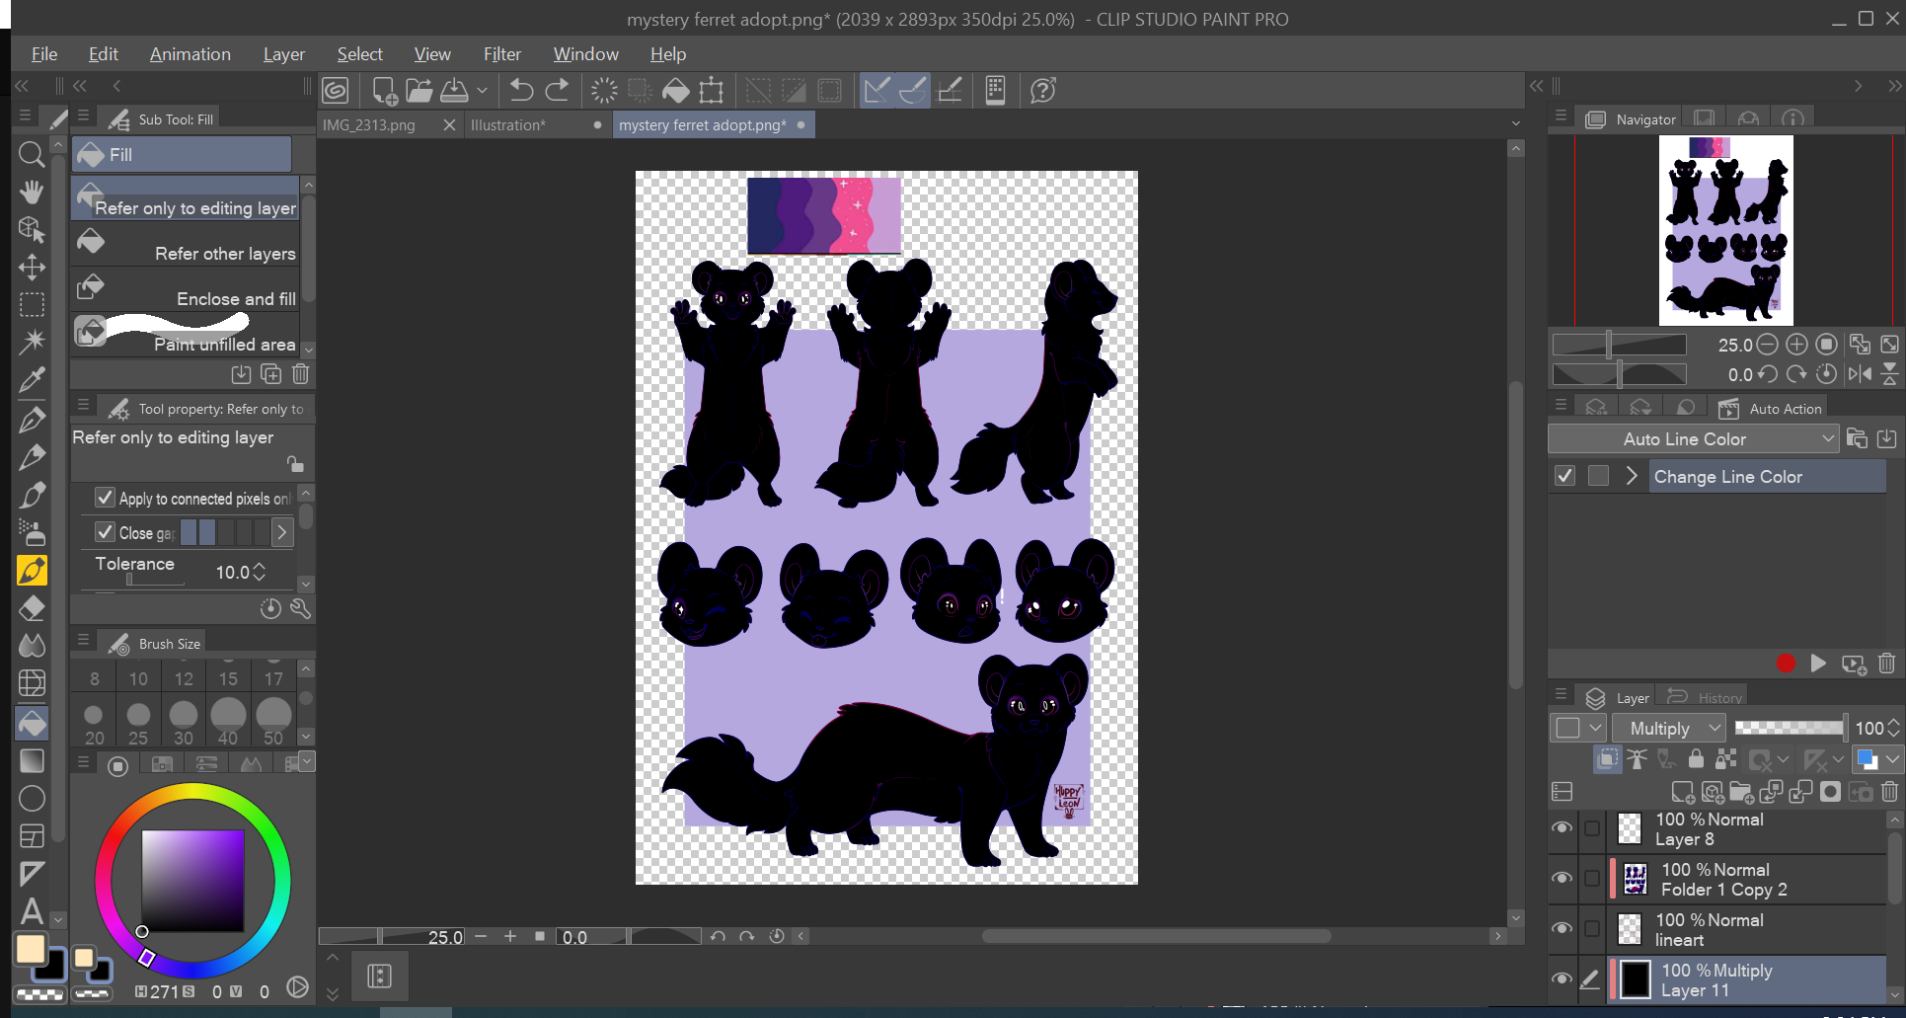The image size is (1906, 1018).
Task: Select the Eyedropper tool
Action: pyautogui.click(x=32, y=380)
